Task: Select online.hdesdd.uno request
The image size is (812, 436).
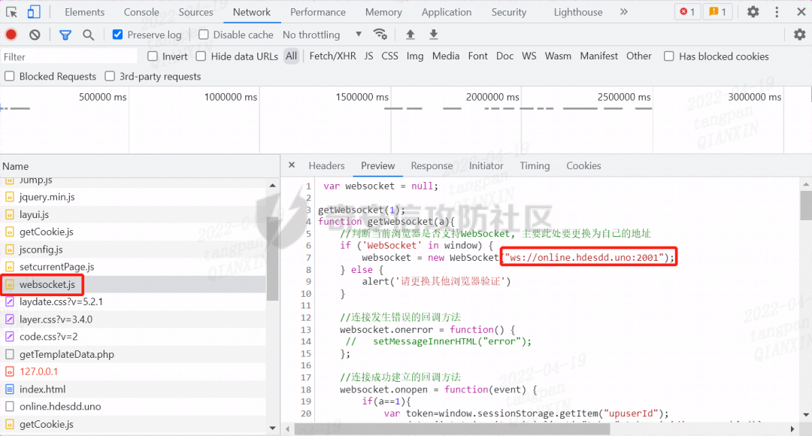Action: pyautogui.click(x=134, y=407)
